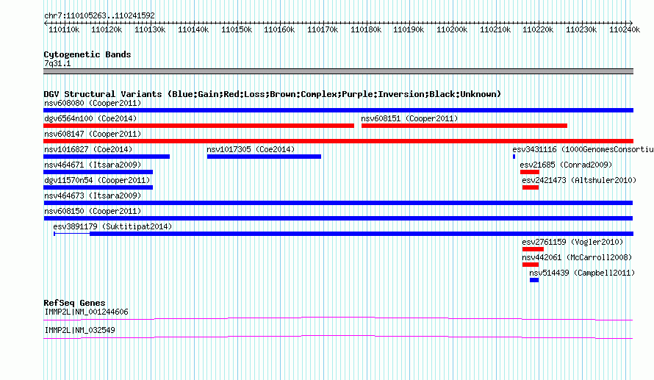Click the nsv1017305 (Coe2014) blue bar
Screen dimensions: 654x380
264,157
